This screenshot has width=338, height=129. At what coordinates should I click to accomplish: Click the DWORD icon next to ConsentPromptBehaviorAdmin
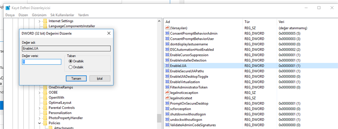[167, 33]
